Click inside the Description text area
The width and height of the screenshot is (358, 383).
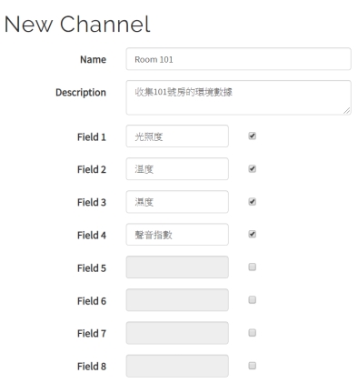[238, 97]
